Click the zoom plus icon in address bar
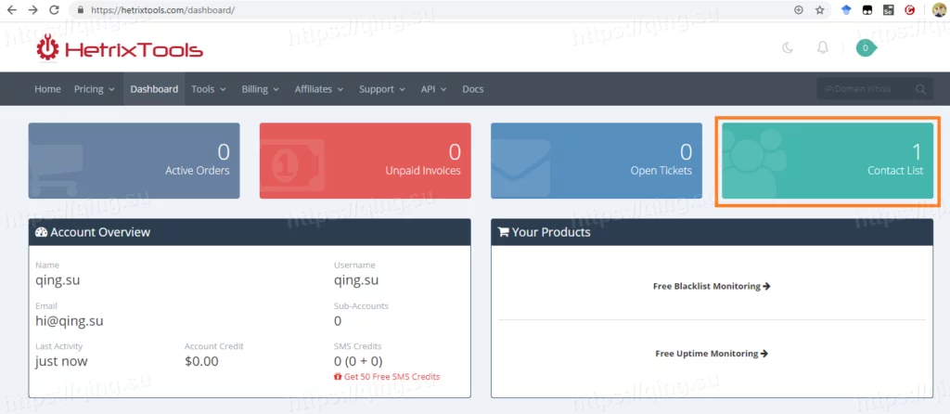The image size is (950, 414). [799, 9]
